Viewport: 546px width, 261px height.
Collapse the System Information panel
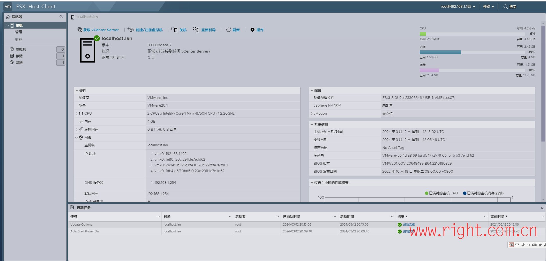pyautogui.click(x=312, y=125)
